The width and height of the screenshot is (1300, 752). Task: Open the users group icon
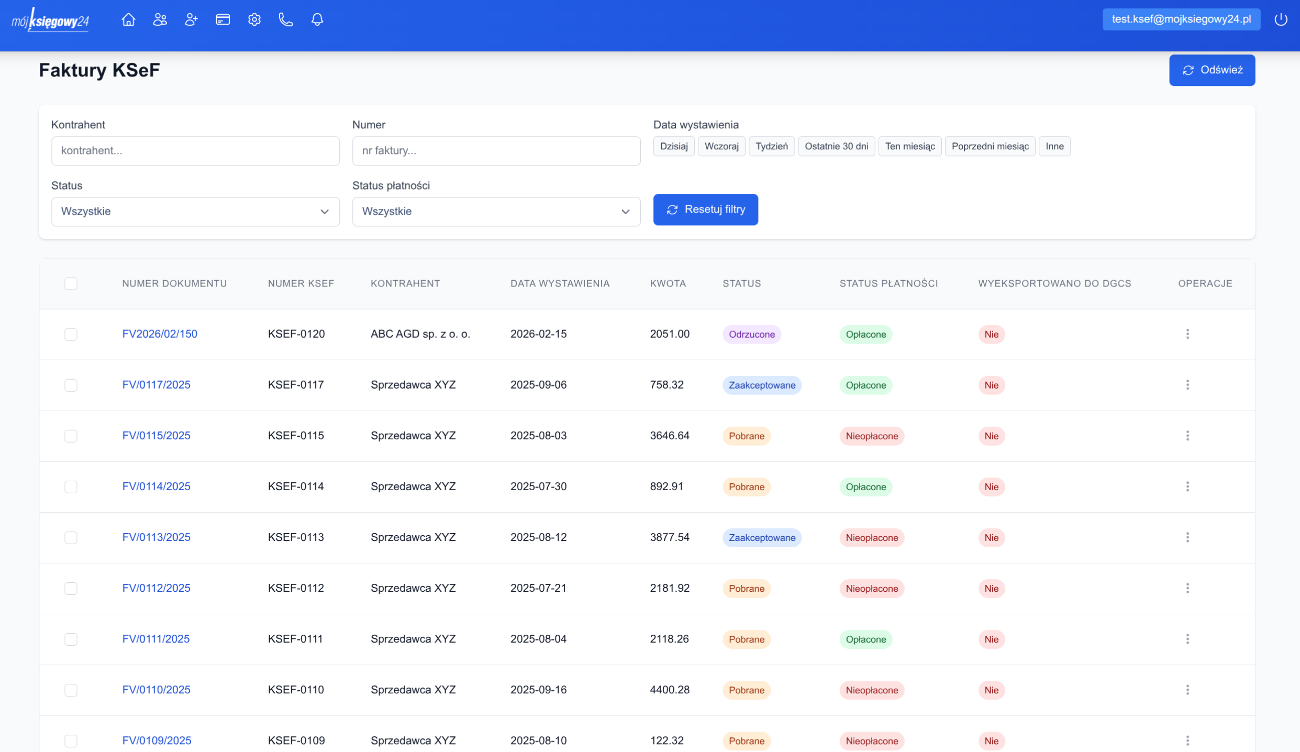click(x=160, y=20)
